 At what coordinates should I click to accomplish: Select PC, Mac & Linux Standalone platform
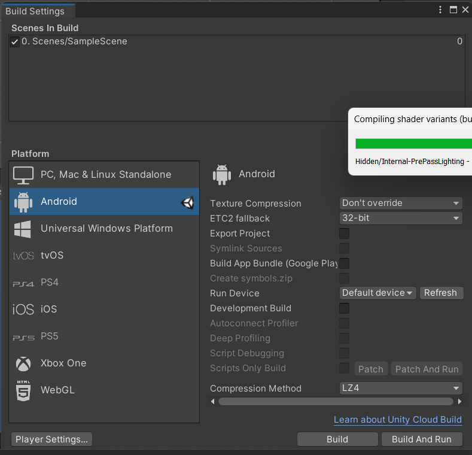click(x=104, y=175)
